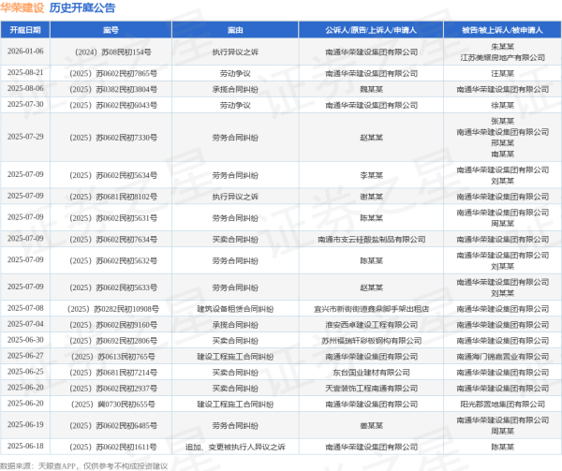Click date cell 2025-08-06

coord(25,88)
